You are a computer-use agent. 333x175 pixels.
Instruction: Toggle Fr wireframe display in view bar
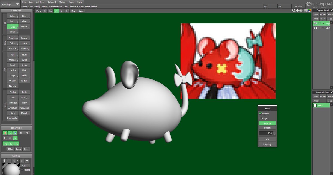(67, 11)
